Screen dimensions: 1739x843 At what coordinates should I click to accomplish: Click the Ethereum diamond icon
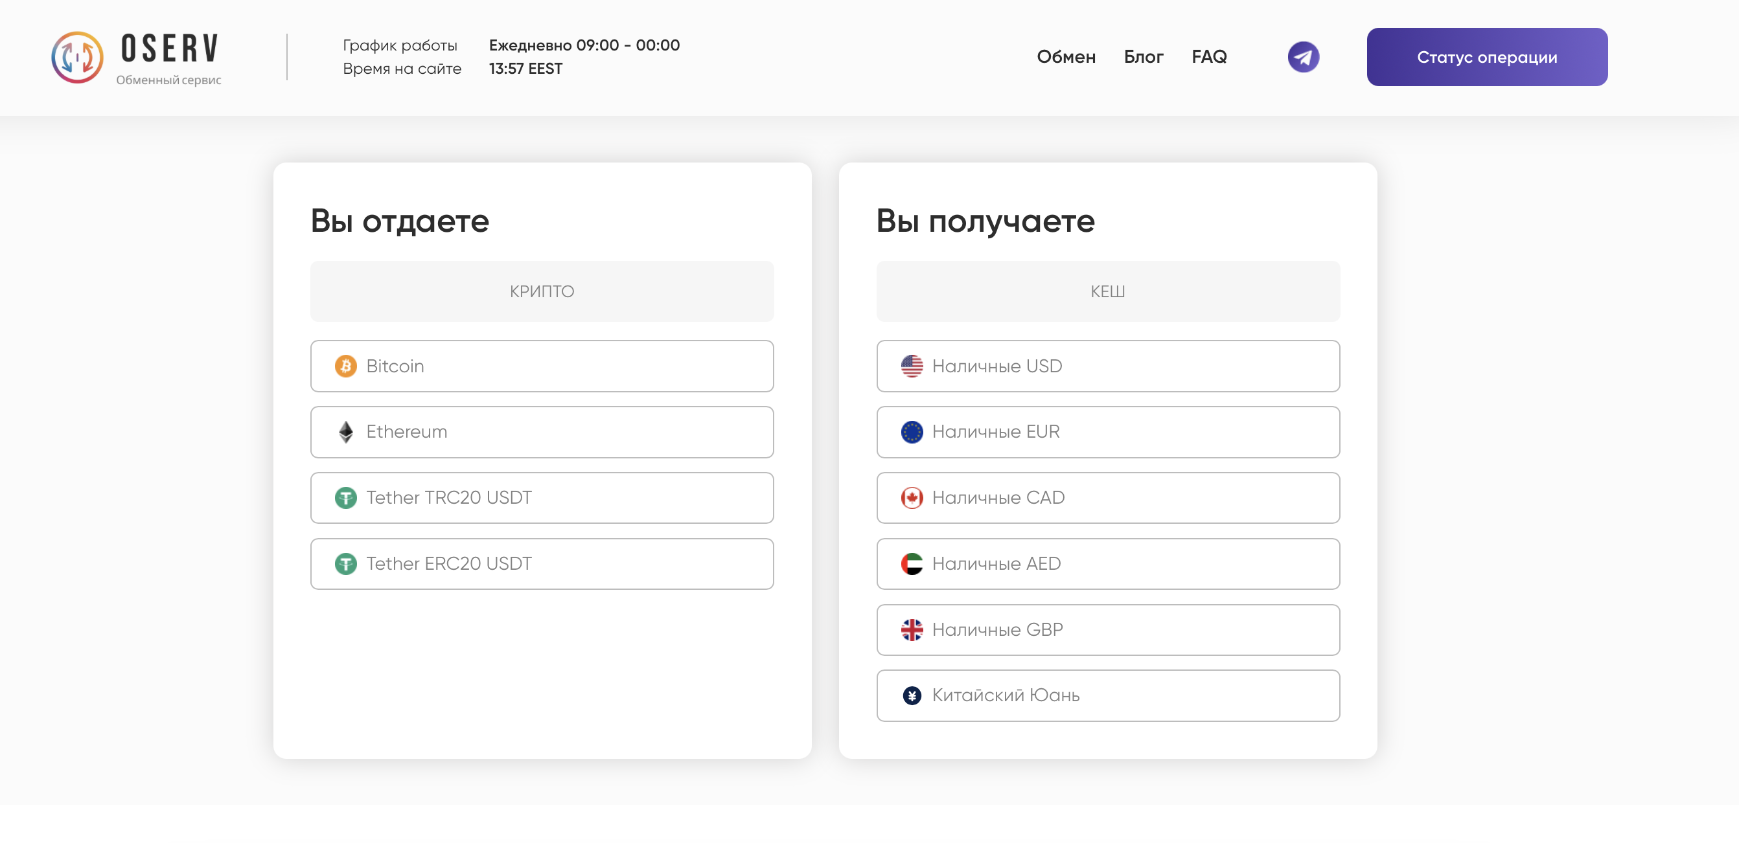345,432
